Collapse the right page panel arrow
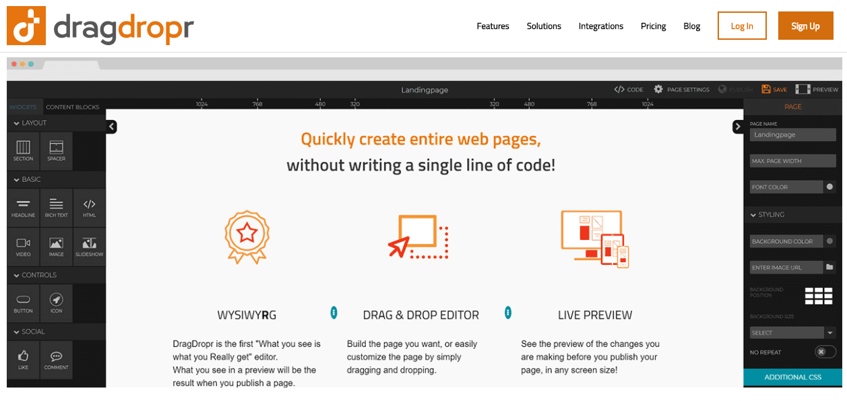 738,127
